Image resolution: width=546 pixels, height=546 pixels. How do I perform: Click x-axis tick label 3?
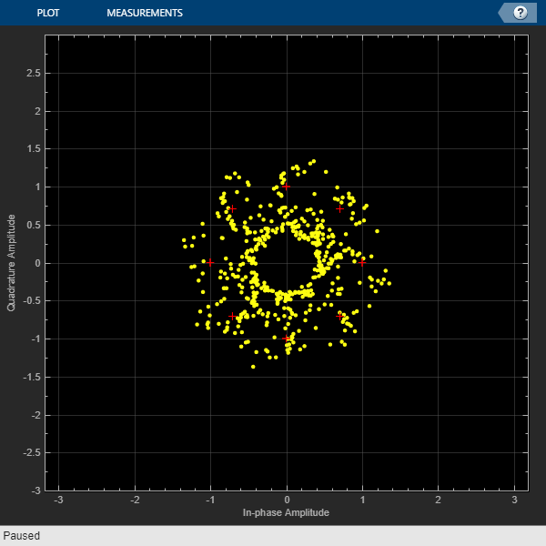(513, 500)
